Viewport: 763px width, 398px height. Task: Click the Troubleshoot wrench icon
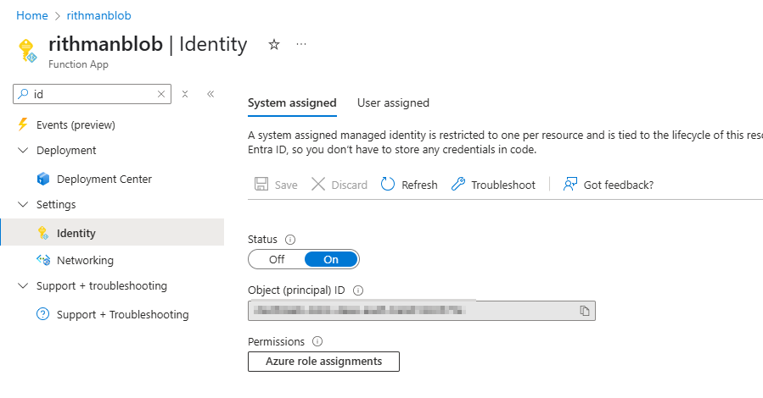458,185
